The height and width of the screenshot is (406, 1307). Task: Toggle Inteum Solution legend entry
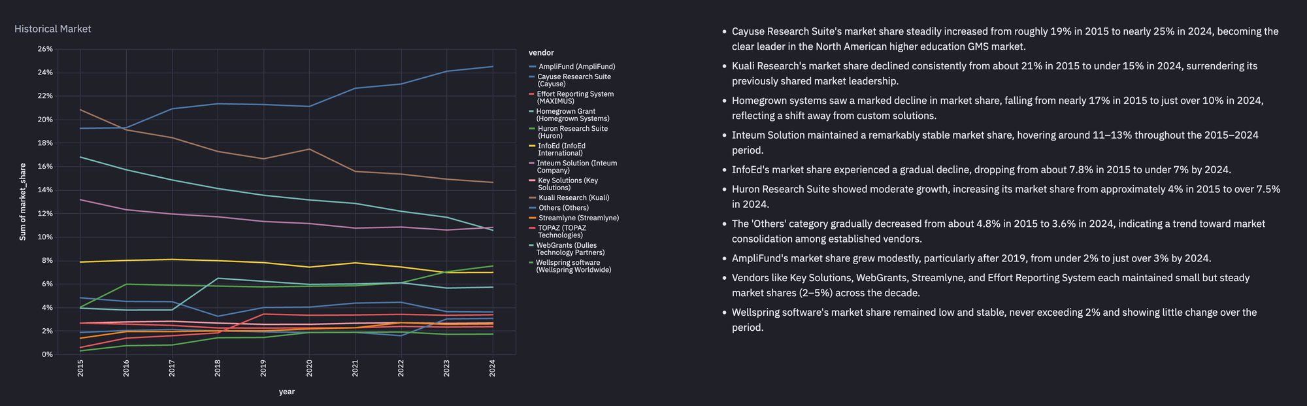pyautogui.click(x=573, y=167)
